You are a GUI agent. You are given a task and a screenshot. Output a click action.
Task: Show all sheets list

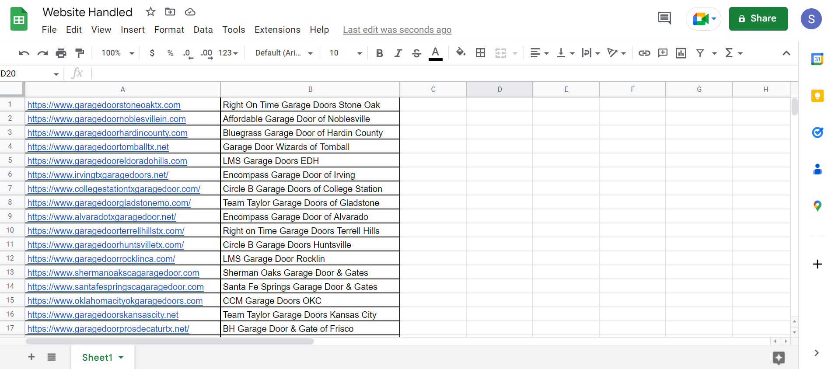click(x=52, y=357)
